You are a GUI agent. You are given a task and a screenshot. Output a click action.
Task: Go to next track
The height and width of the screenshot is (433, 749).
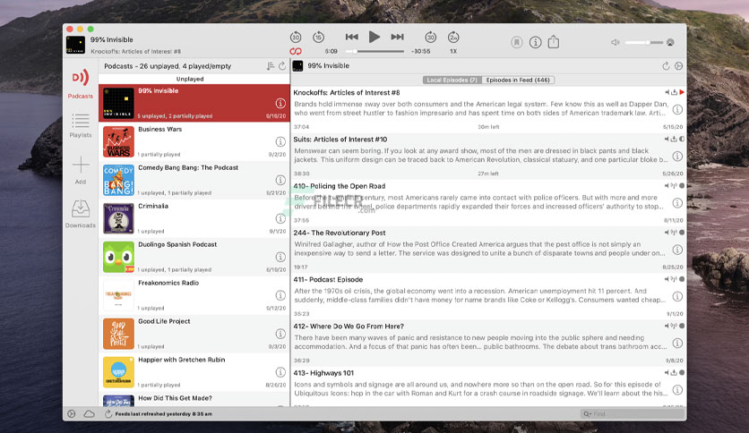coord(397,37)
